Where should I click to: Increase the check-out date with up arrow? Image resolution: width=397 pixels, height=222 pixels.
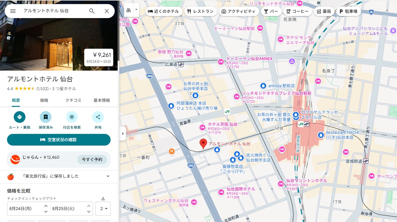pyautogui.click(x=89, y=206)
